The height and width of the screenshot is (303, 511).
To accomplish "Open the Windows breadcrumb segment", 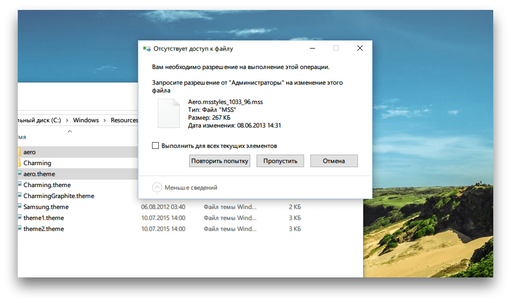I will (86, 120).
